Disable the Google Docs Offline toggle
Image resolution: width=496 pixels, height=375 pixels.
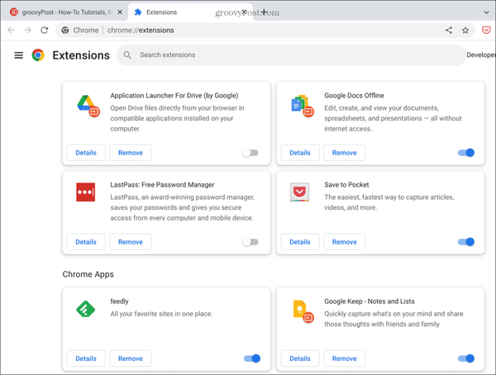[466, 153]
